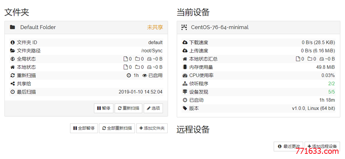Open the 最近更改 recent changes button
Image resolution: width=345 pixels, height=159 pixels.
pyautogui.click(x=289, y=146)
